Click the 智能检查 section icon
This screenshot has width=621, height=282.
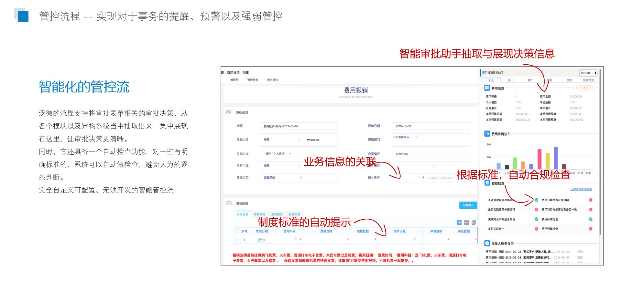pos(487,183)
